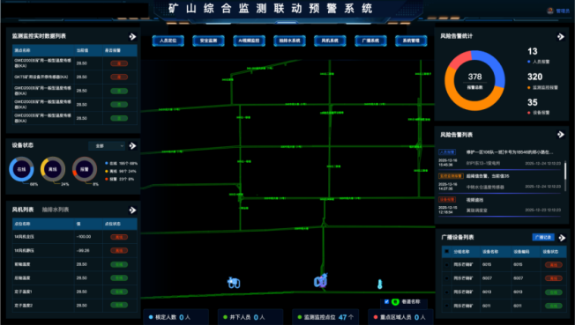This screenshot has width=575, height=325.
Task: Toggle the select-all checkbox in broadcast table header
Action: coord(446,251)
